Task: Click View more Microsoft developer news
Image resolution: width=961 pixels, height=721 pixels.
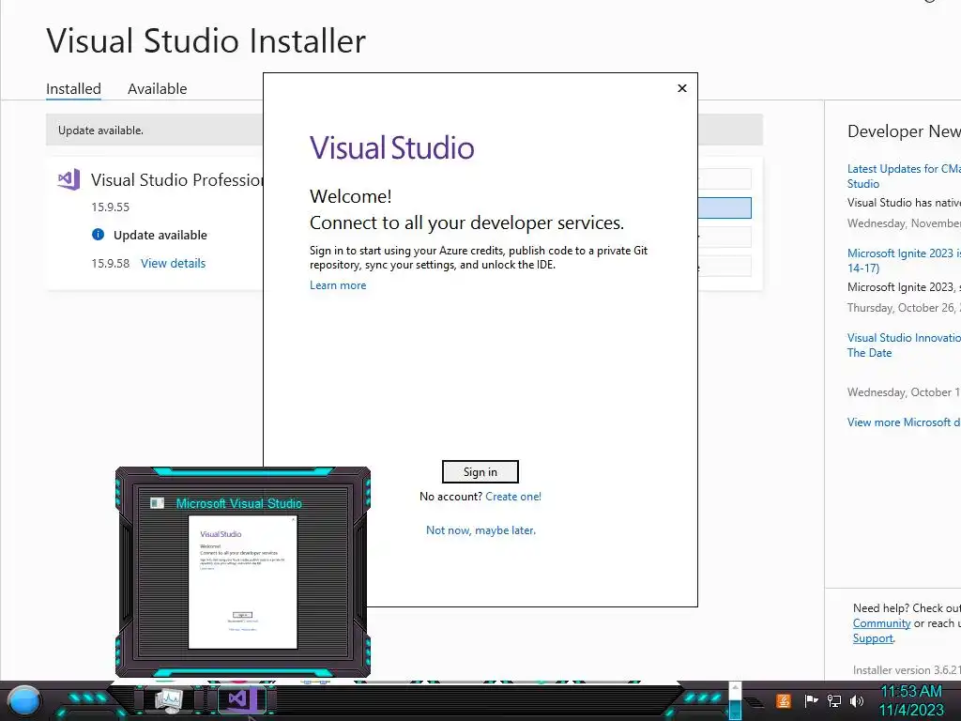Action: (904, 422)
